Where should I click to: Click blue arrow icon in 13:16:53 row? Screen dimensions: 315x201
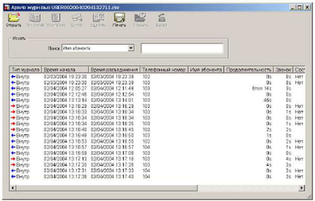pos(13,141)
